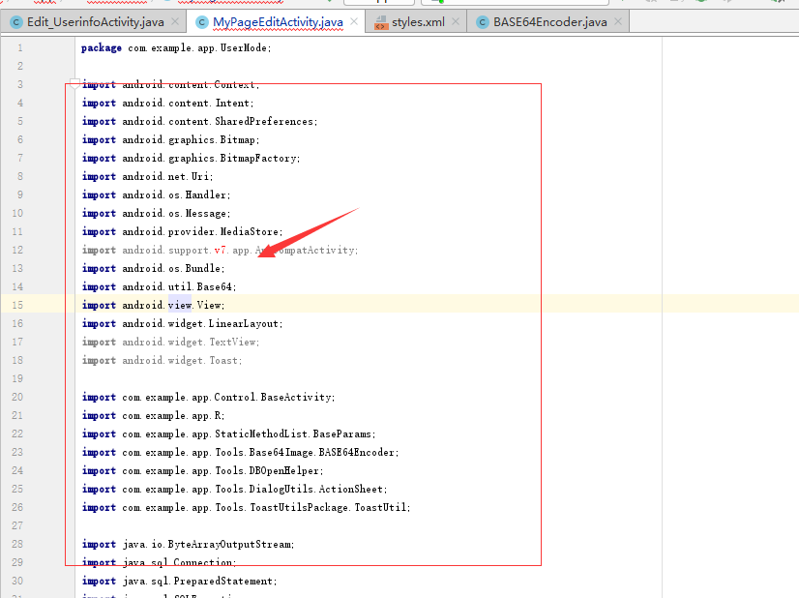Switch to the styles.xml tab

(x=410, y=20)
